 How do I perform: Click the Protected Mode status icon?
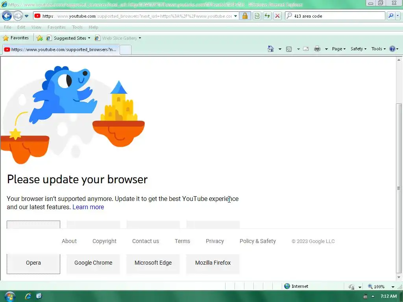351,287
